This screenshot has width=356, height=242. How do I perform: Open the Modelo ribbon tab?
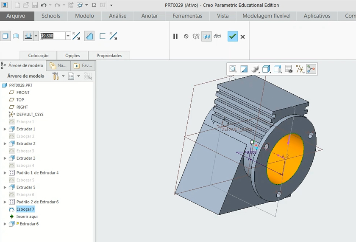pyautogui.click(x=84, y=16)
